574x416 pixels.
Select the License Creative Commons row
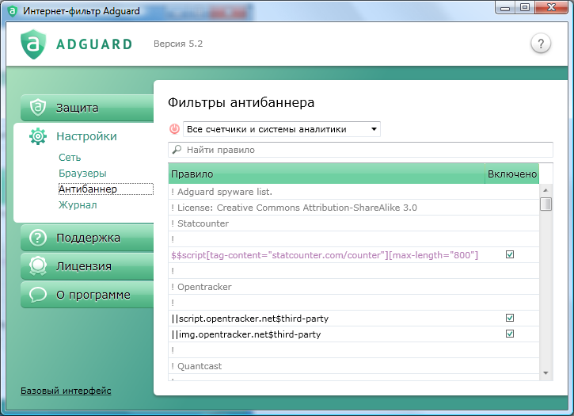354,208
